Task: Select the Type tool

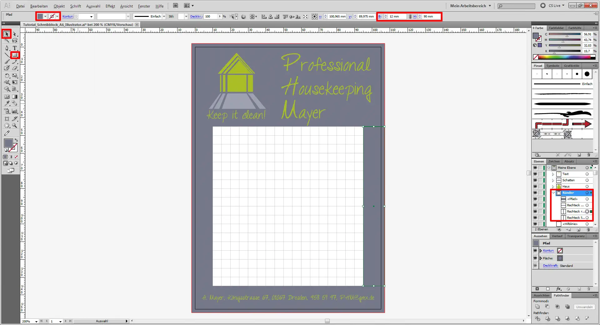Action: (x=15, y=48)
